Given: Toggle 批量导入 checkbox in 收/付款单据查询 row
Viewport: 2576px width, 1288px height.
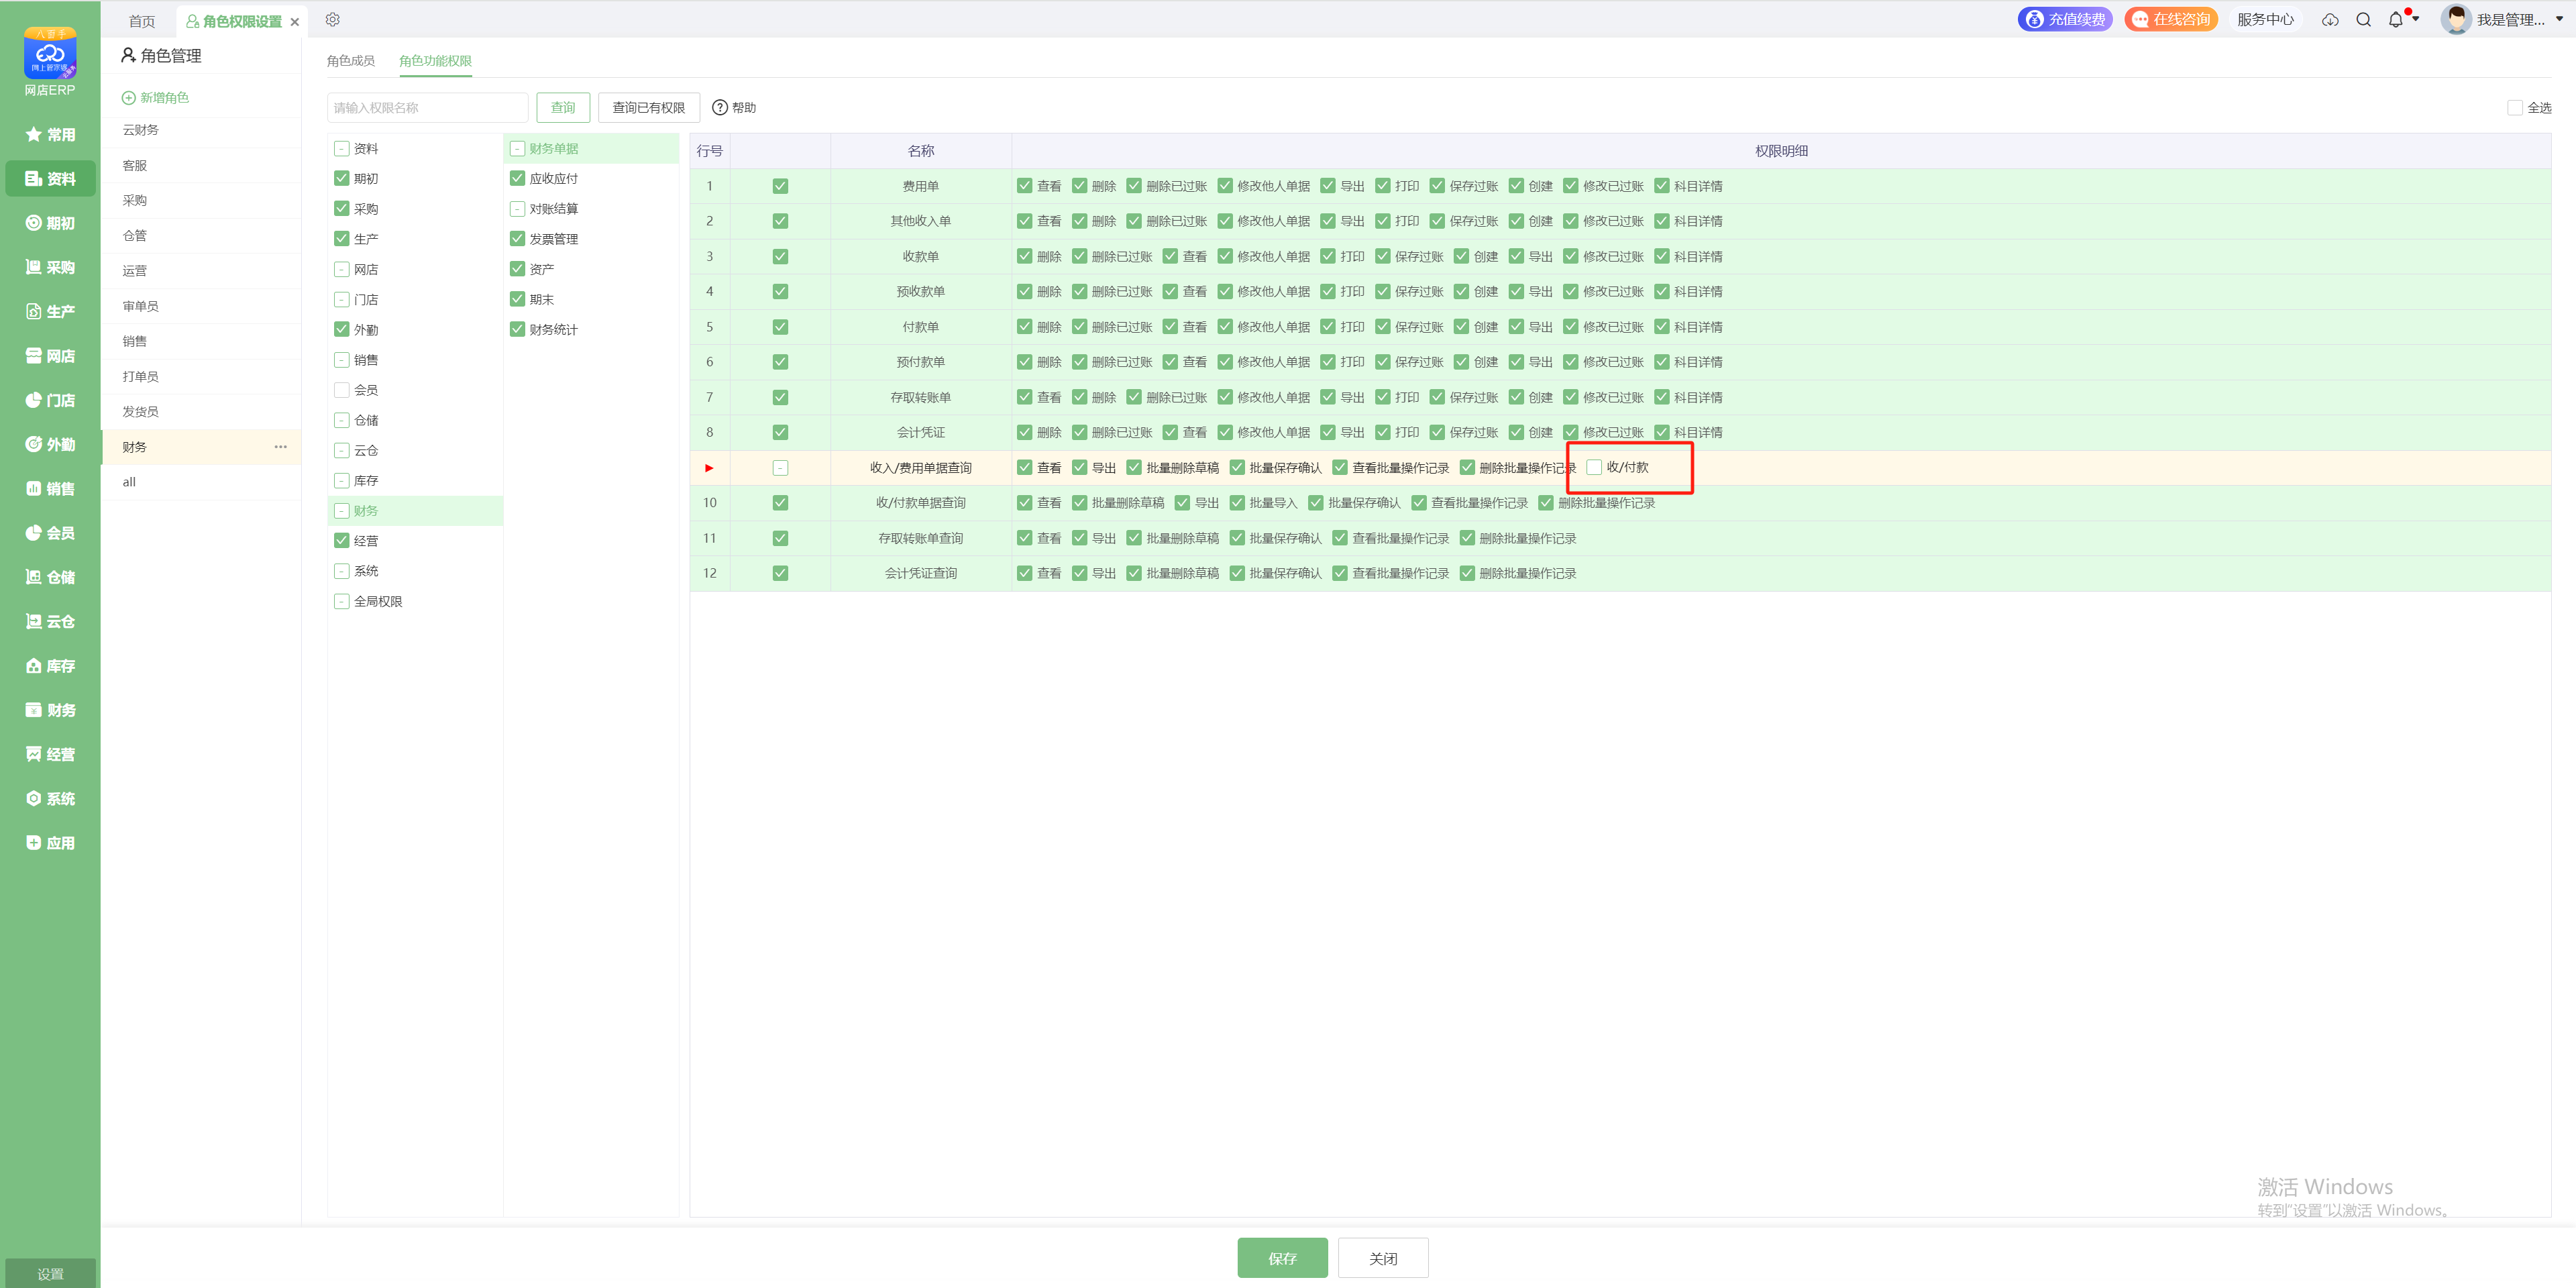Looking at the screenshot, I should coord(1237,503).
